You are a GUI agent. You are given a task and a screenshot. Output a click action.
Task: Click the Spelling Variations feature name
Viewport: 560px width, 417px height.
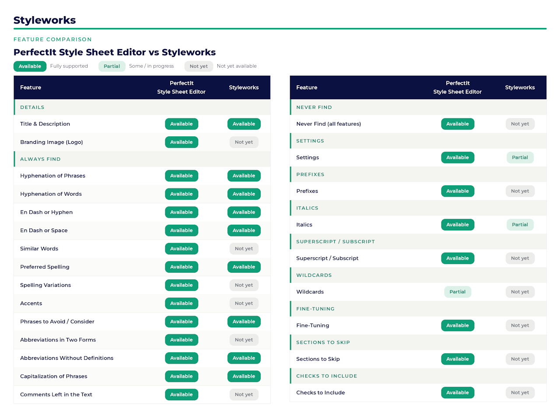45,285
